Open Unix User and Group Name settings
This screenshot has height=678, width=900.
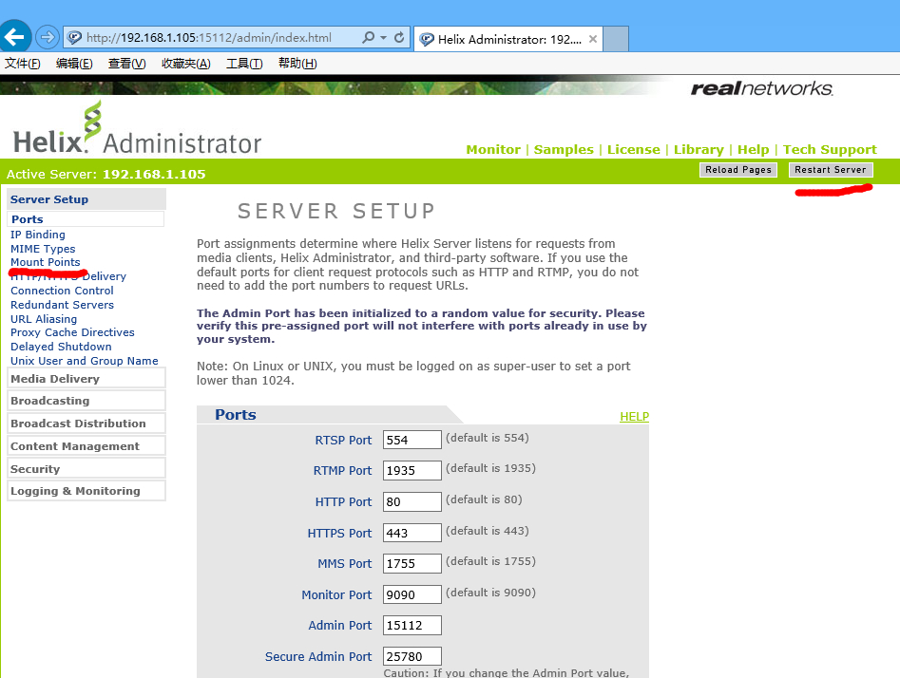click(x=85, y=361)
